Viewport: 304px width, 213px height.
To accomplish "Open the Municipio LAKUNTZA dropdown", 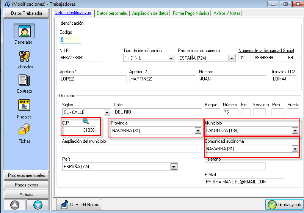I will click(x=295, y=131).
